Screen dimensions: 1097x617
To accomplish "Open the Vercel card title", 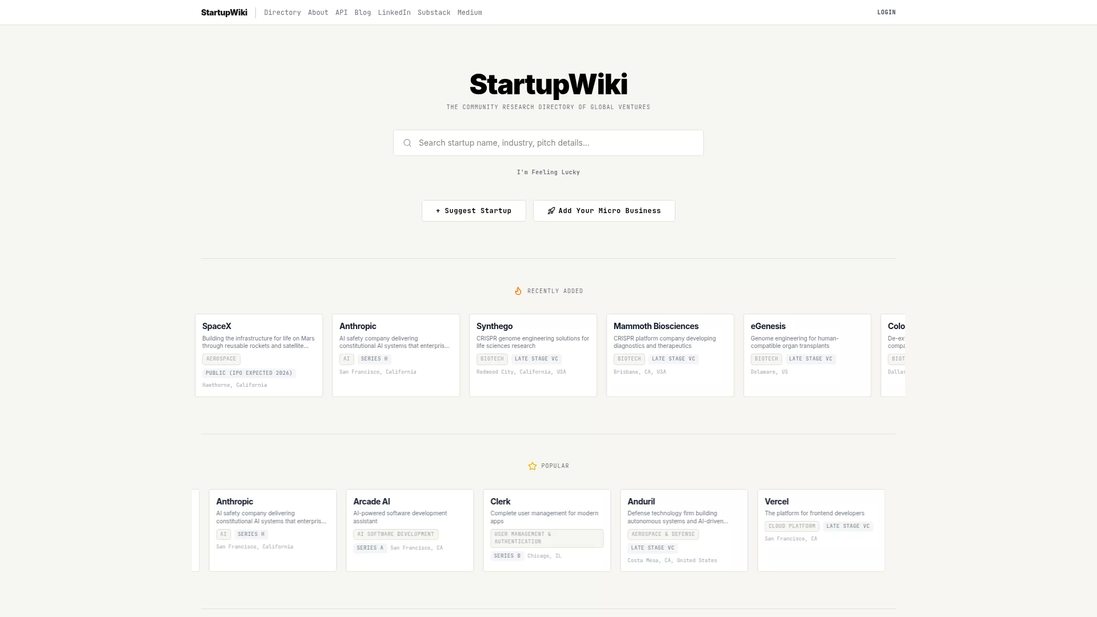I will point(776,502).
